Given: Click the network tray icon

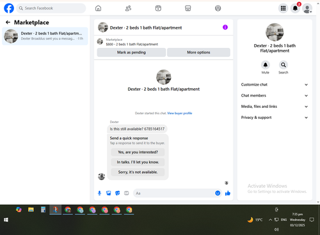Looking at the screenshot, I should [x=276, y=220].
